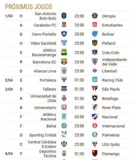Click the São Paulo SPFC crest
This screenshot has height=160, width=133.
(95, 89)
